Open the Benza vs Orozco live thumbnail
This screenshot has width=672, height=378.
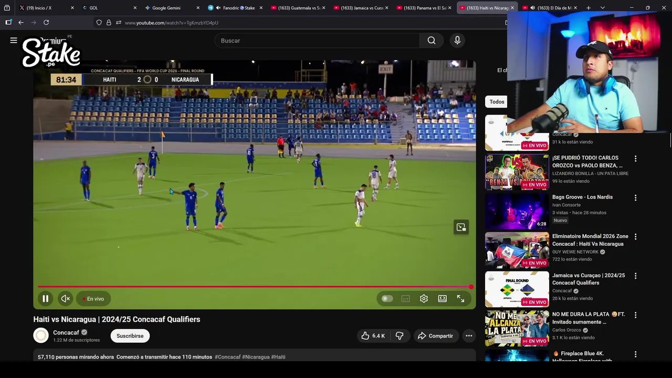click(x=517, y=172)
